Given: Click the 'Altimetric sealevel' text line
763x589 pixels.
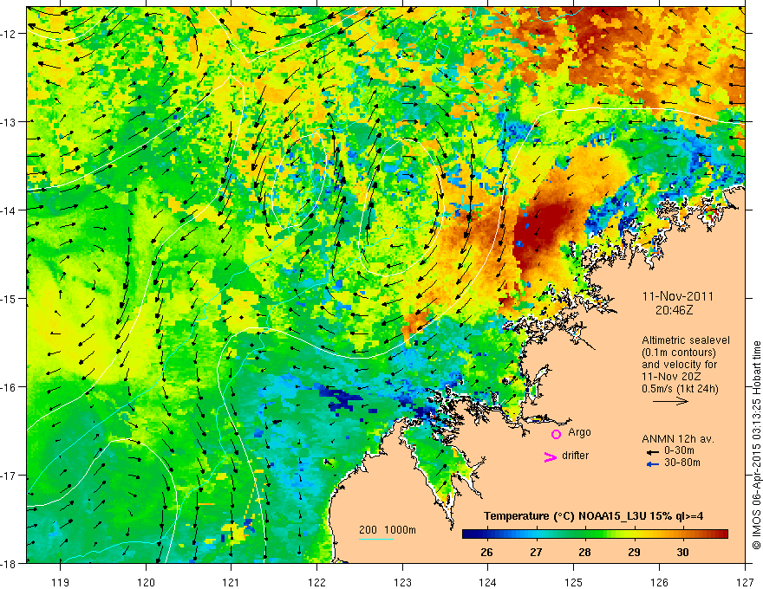Looking at the screenshot, I should (685, 340).
